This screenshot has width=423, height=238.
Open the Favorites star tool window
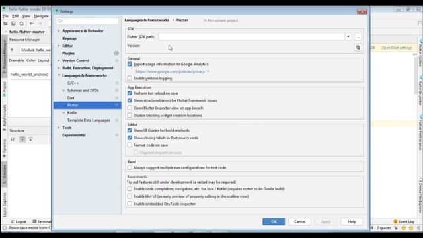5,148
